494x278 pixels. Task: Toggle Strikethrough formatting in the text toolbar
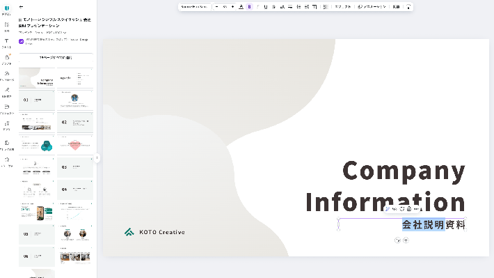[273, 7]
